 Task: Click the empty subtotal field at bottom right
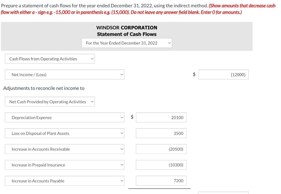(x=223, y=193)
